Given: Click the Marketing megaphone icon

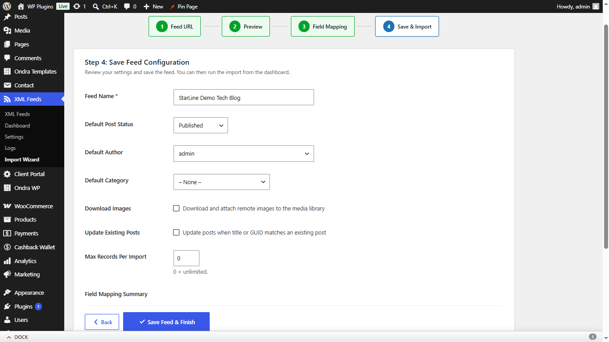Looking at the screenshot, I should point(7,275).
